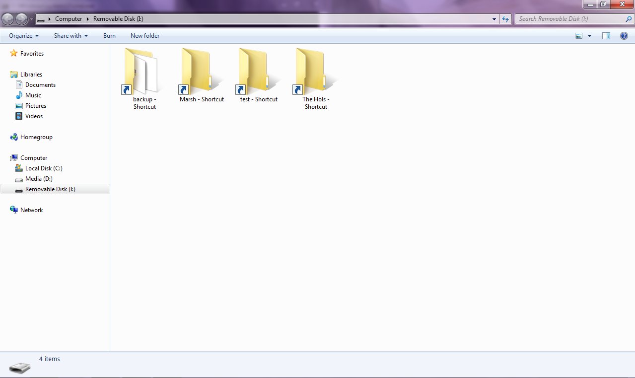This screenshot has height=378, width=635.
Task: Click the forward navigation arrow
Action: coord(20,19)
